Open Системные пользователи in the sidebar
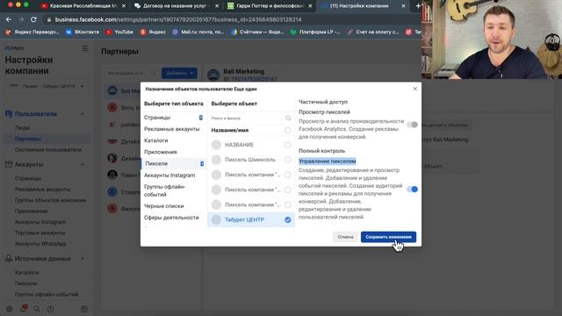This screenshot has height=316, width=562. (x=48, y=150)
